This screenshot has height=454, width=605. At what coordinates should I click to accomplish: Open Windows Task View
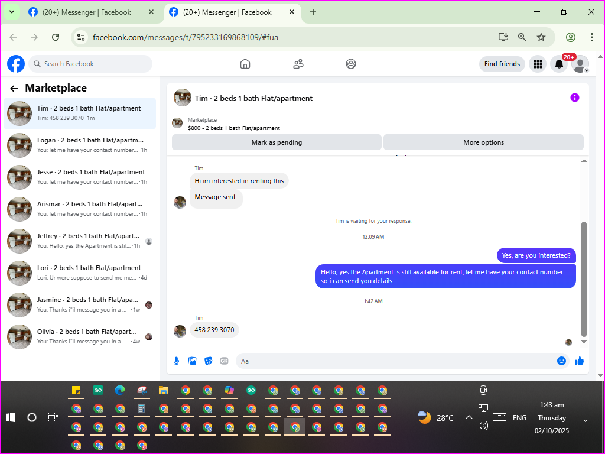pos(53,417)
